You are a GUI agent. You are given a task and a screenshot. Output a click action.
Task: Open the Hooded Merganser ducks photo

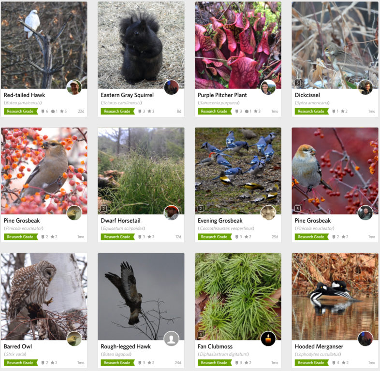tap(335, 297)
